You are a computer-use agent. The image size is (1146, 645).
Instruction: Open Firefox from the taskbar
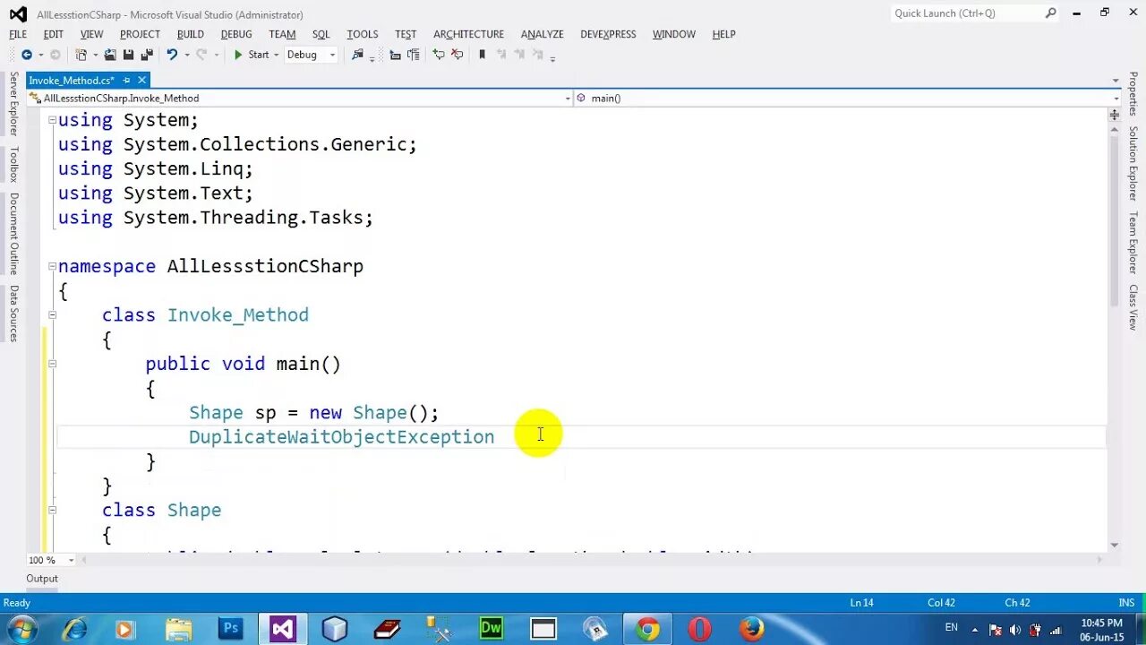[x=752, y=629]
